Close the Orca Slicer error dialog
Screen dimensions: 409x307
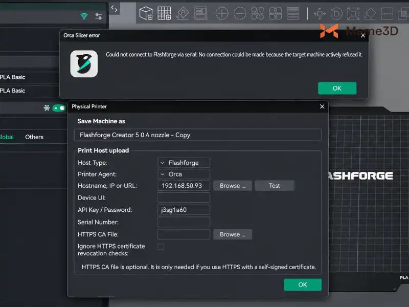tap(362, 35)
